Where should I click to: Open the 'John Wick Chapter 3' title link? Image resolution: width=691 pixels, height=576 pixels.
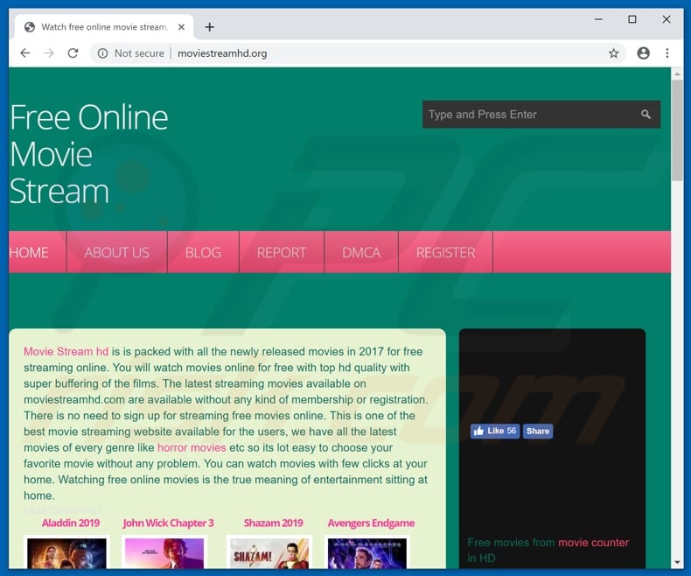tap(168, 523)
